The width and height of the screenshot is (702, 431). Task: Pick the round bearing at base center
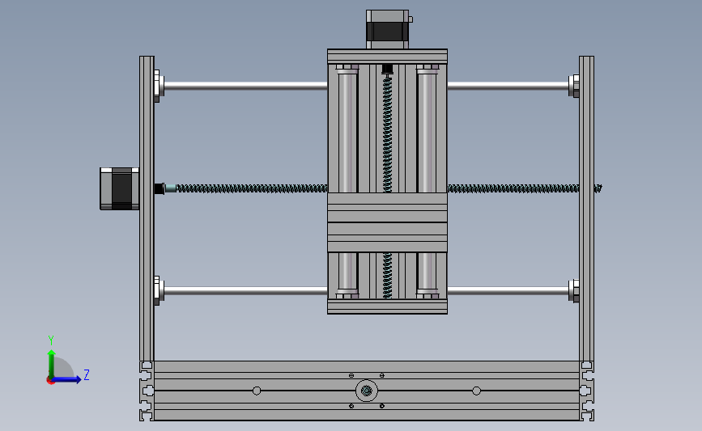[x=367, y=391]
